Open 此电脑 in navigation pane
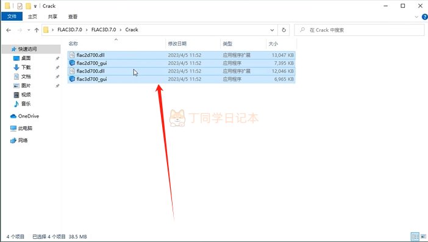This screenshot has width=428, height=242. [x=25, y=128]
